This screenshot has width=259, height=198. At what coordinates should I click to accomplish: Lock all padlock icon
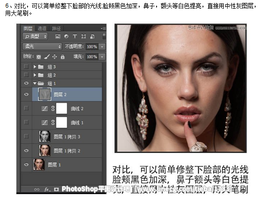coord(62,57)
